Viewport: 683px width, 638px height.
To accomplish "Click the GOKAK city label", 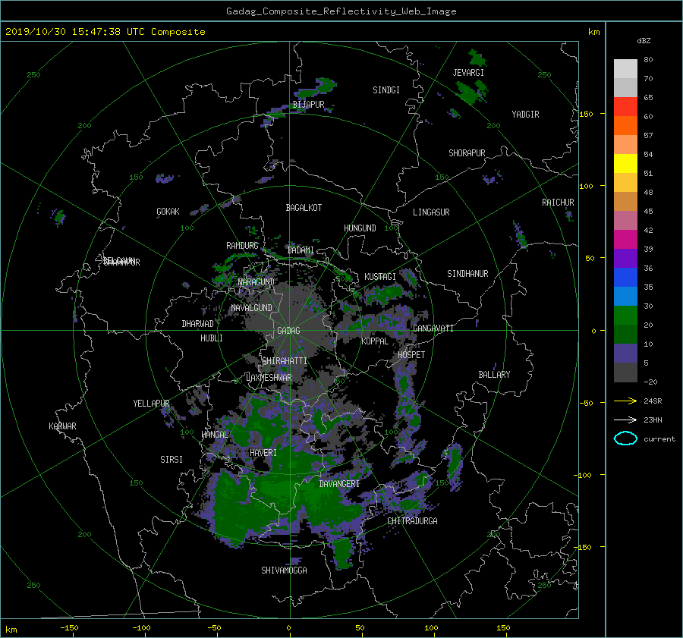I will 168,212.
